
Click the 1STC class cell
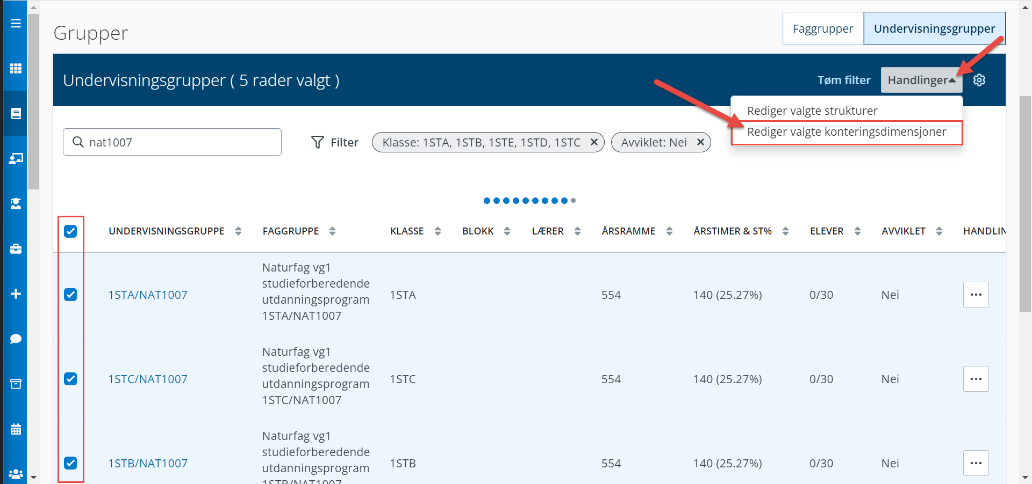(403, 379)
